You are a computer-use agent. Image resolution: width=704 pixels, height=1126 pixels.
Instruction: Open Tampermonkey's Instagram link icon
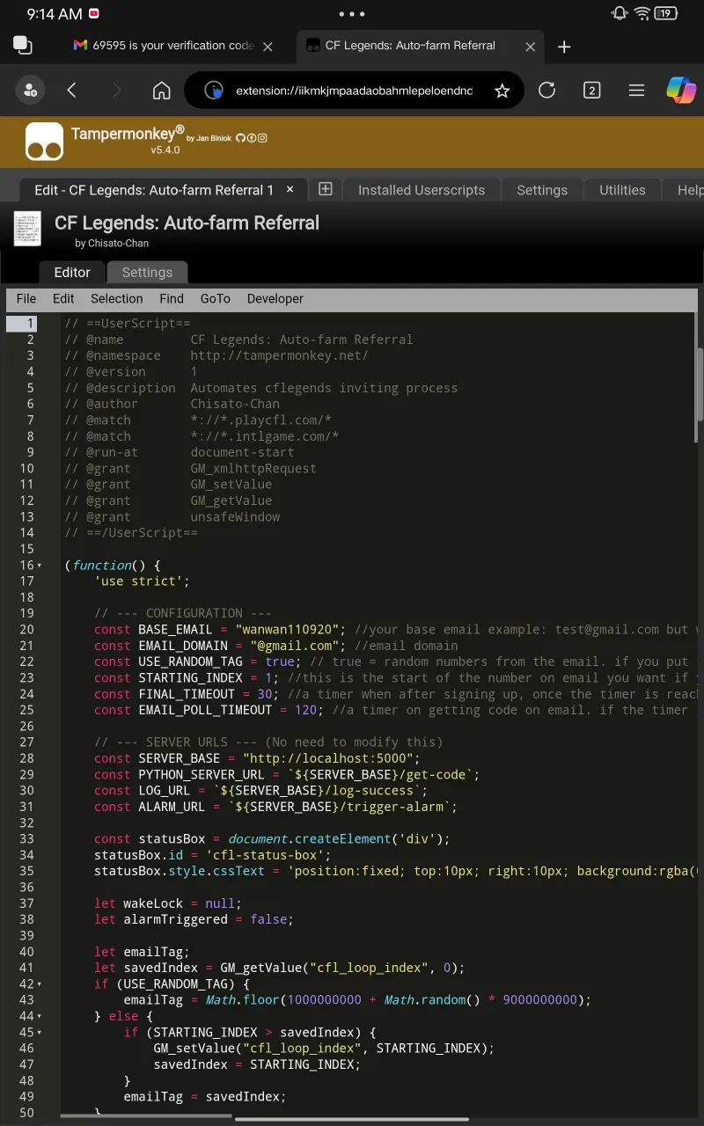tap(261, 138)
